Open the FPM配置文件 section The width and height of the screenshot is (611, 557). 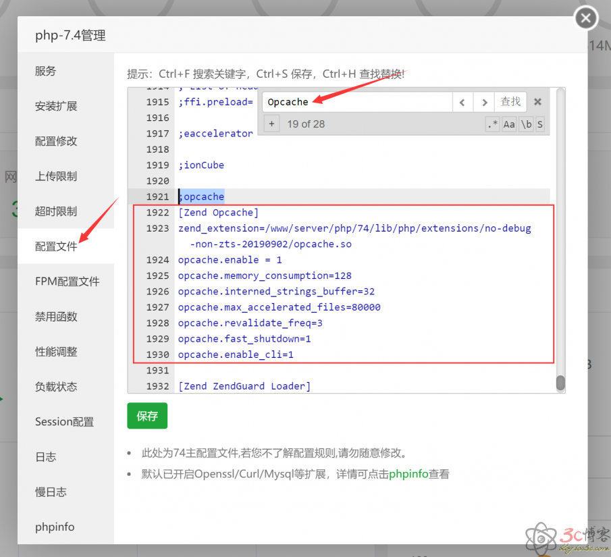66,282
